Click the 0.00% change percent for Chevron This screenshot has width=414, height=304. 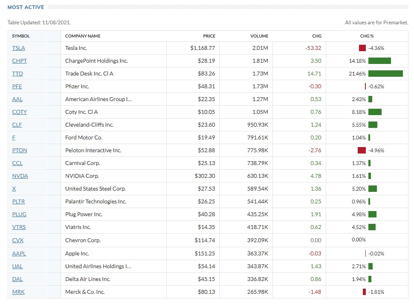click(359, 240)
